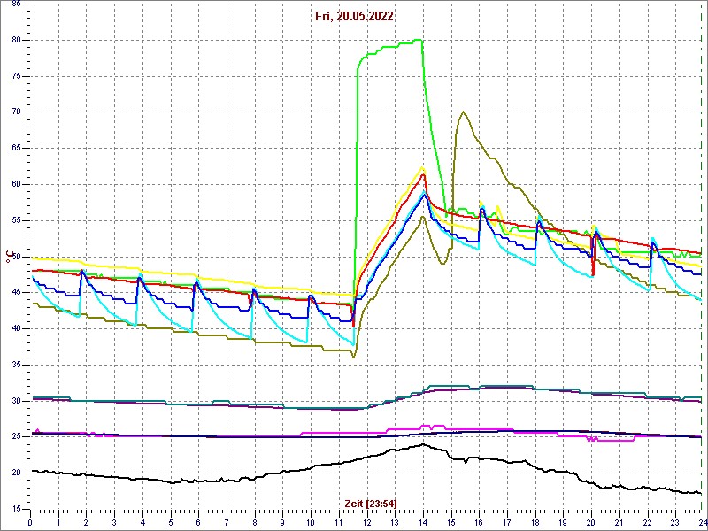708x531 pixels.
Task: Click hour 18 on the time axis
Action: click(x=535, y=522)
